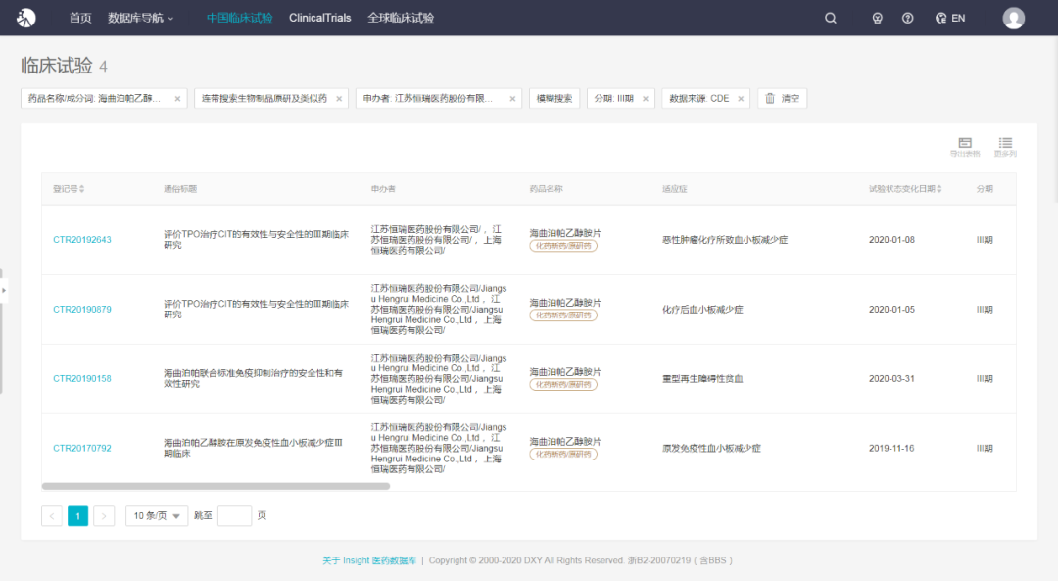Screen dimensions: 1058x581
Task: Switch to the 全球临床试验 tab
Action: [400, 19]
